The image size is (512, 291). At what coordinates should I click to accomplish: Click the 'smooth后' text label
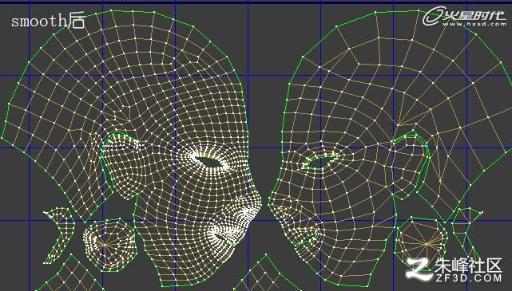click(x=49, y=22)
